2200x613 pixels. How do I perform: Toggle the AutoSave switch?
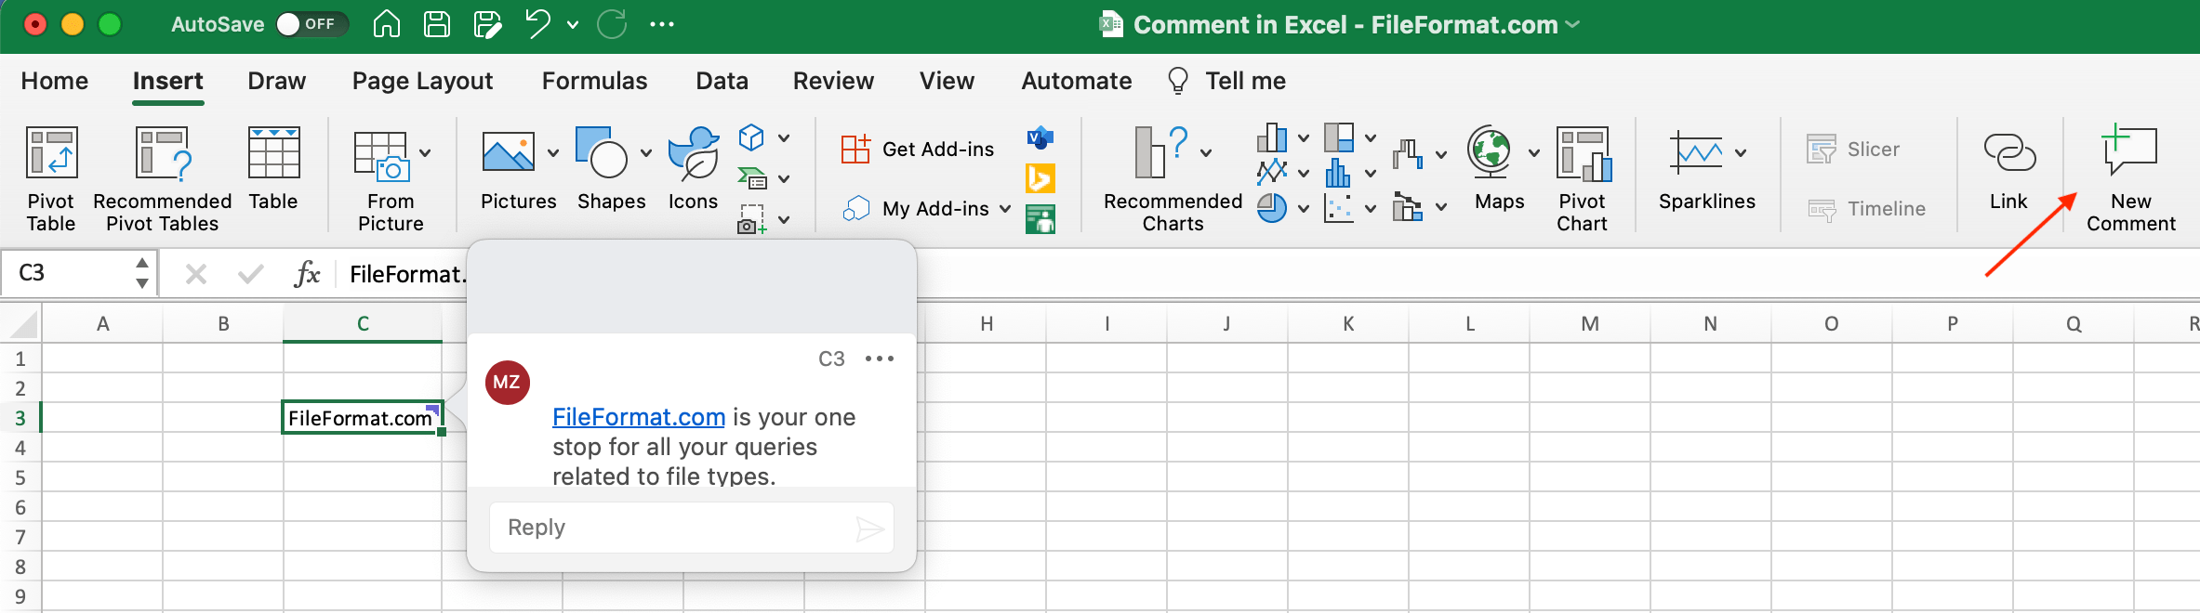[x=311, y=24]
